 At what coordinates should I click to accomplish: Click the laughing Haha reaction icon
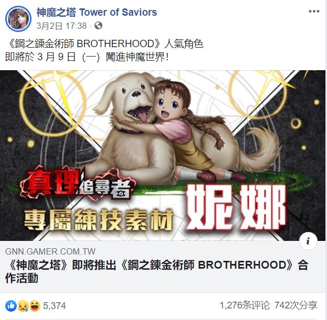35,306
